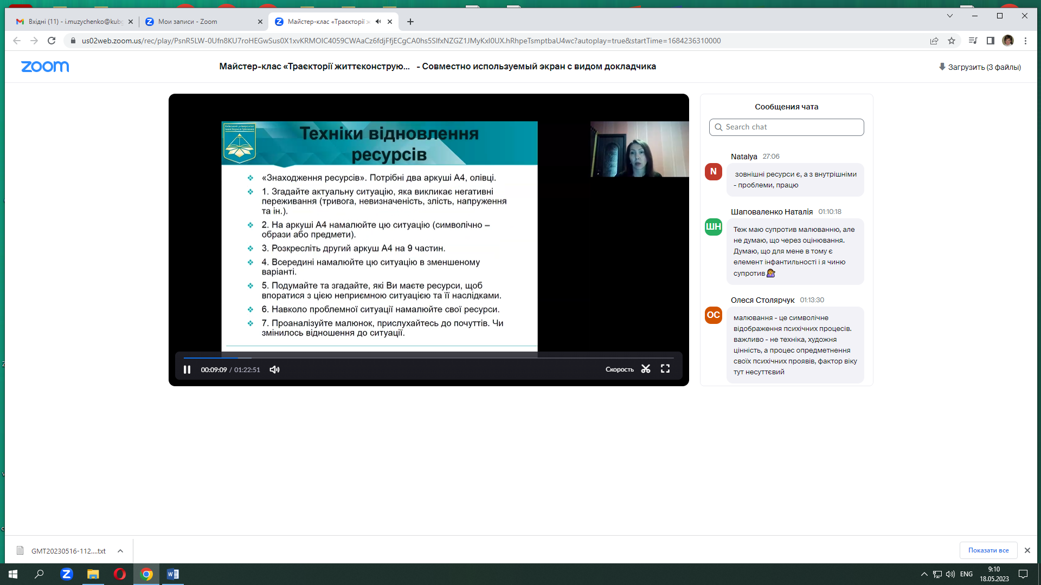
Task: Reload the page
Action: (52, 41)
